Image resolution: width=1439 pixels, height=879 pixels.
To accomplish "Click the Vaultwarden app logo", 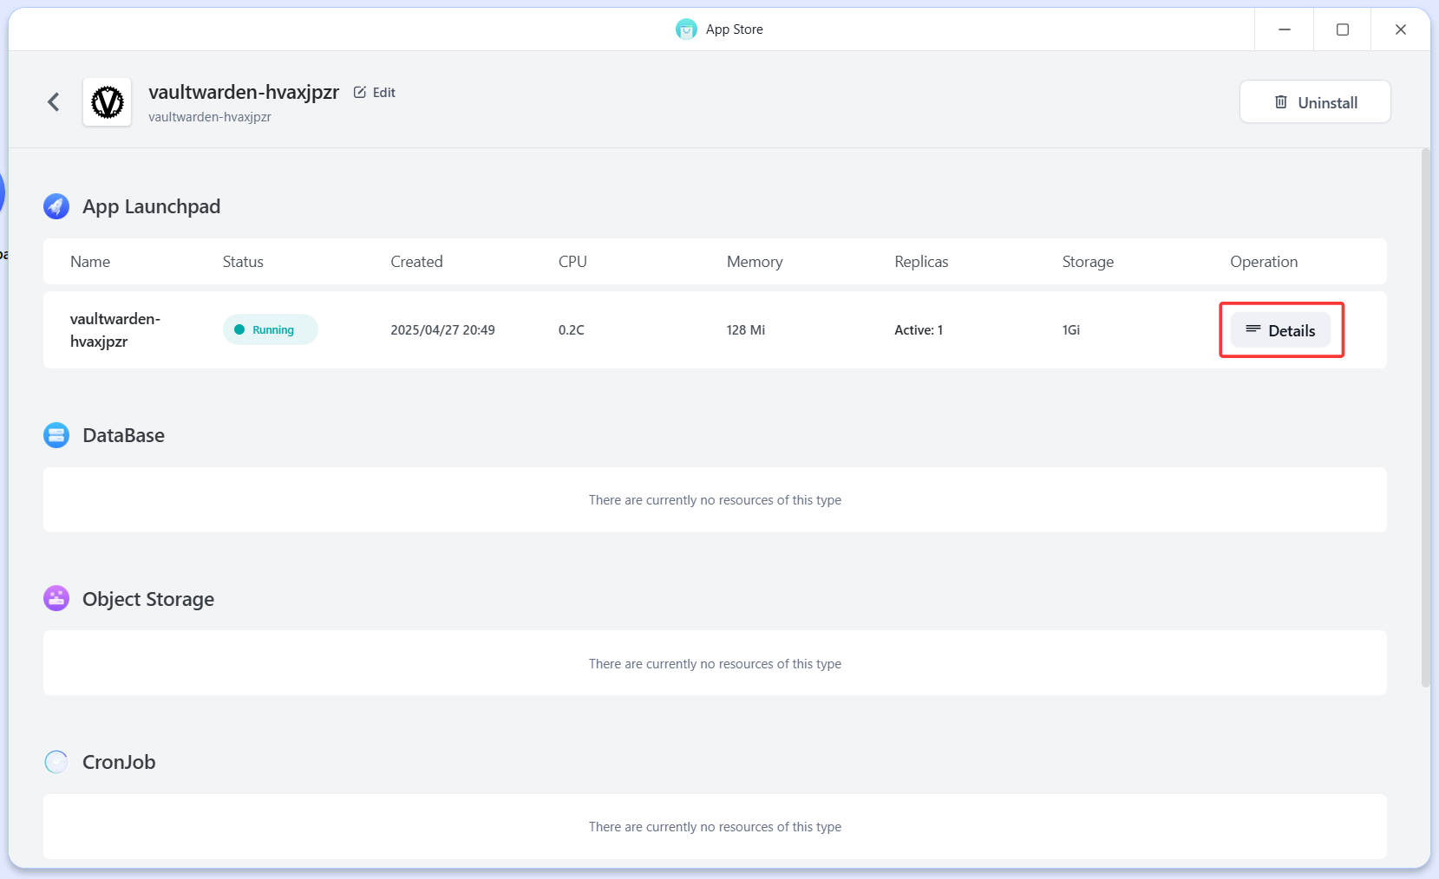I will click(x=108, y=102).
